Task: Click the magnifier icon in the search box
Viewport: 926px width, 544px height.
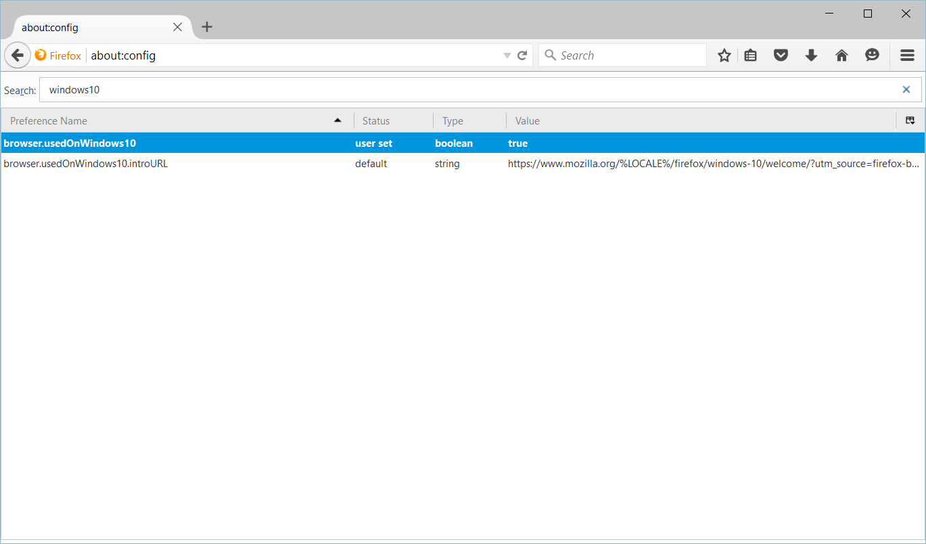Action: click(x=551, y=55)
